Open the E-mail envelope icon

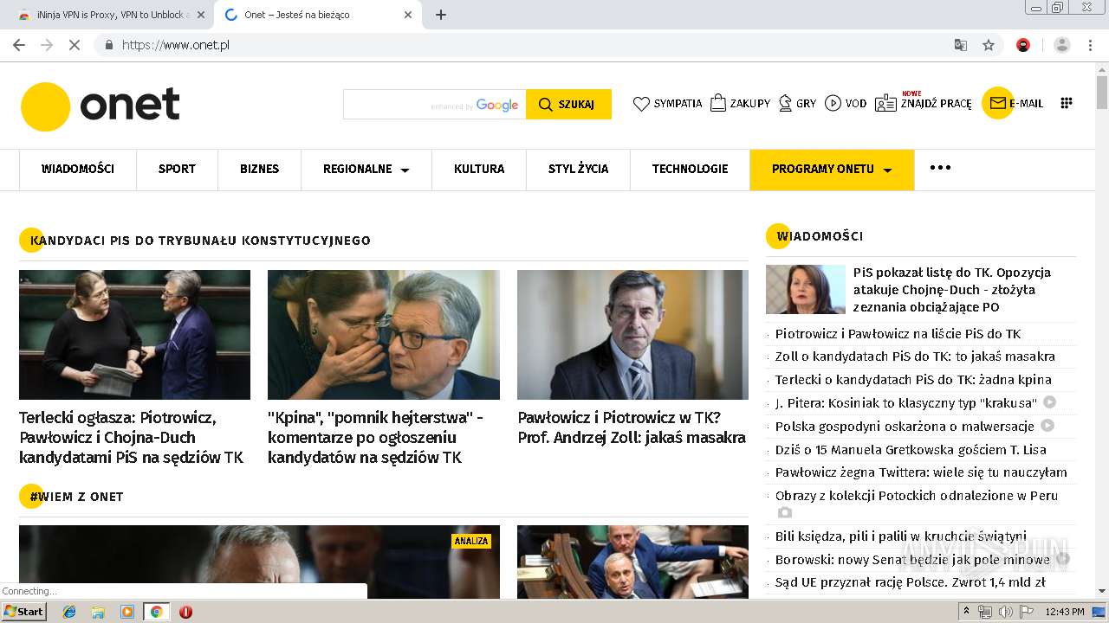[997, 103]
